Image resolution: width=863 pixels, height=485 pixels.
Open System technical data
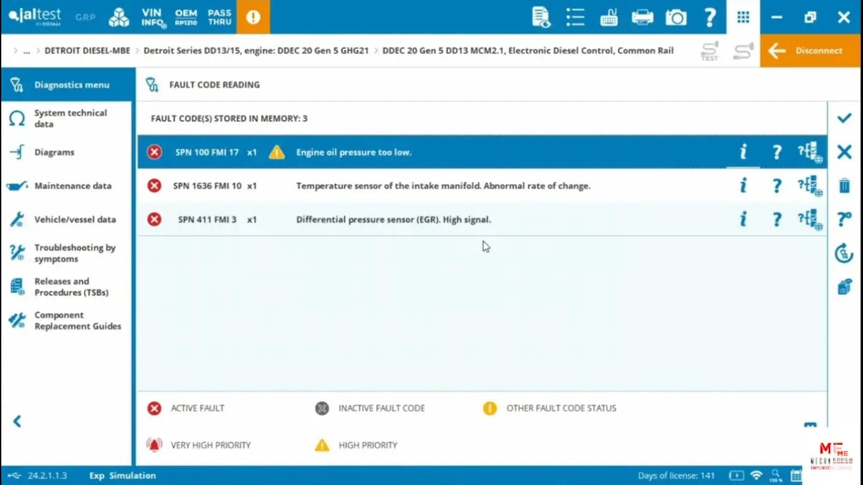coord(68,118)
